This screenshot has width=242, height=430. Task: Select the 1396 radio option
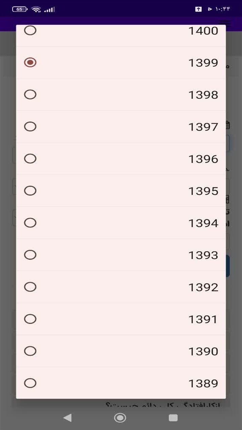pos(30,159)
